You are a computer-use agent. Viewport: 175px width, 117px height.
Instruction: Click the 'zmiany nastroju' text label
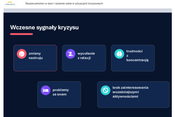[35, 56]
